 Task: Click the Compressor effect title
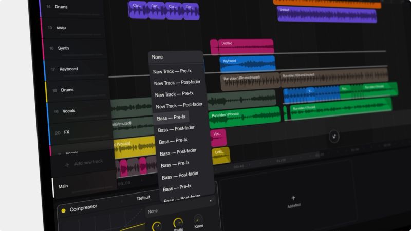(x=83, y=208)
